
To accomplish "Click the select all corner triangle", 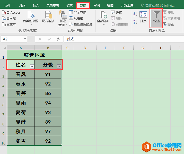I will point(5,48).
